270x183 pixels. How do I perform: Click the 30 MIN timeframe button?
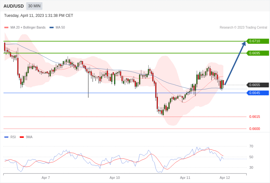34,6
